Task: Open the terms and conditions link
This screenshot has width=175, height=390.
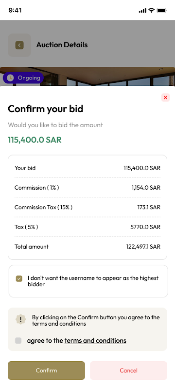Action: click(95, 340)
